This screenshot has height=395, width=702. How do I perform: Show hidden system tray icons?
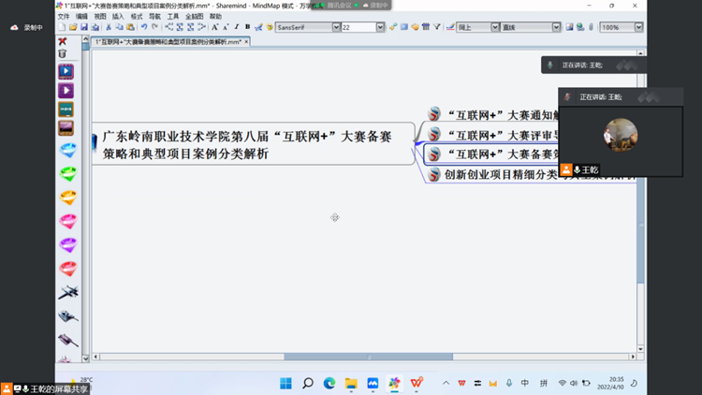click(x=446, y=384)
